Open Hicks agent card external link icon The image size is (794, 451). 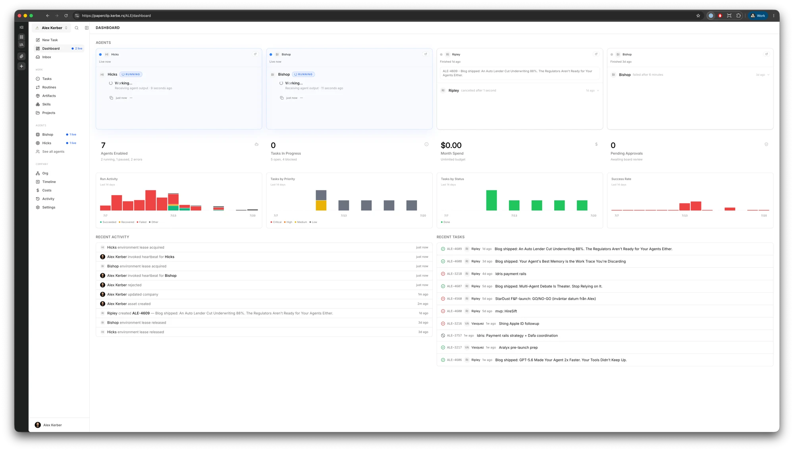click(x=255, y=54)
